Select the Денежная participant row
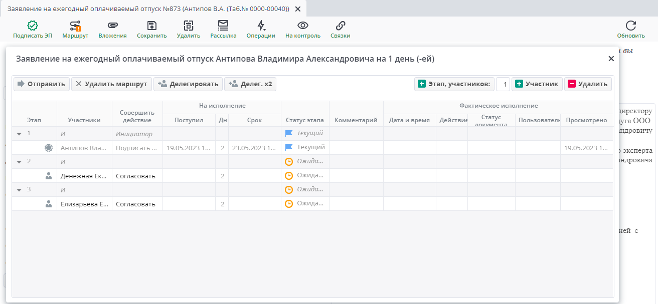The image size is (658, 304). (83, 176)
